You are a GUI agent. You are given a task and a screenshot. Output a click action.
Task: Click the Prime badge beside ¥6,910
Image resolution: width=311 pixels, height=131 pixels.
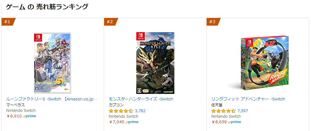tap(30, 116)
